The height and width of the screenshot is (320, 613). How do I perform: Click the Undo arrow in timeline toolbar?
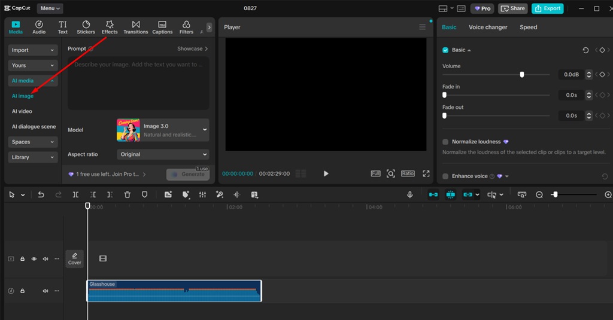point(41,194)
